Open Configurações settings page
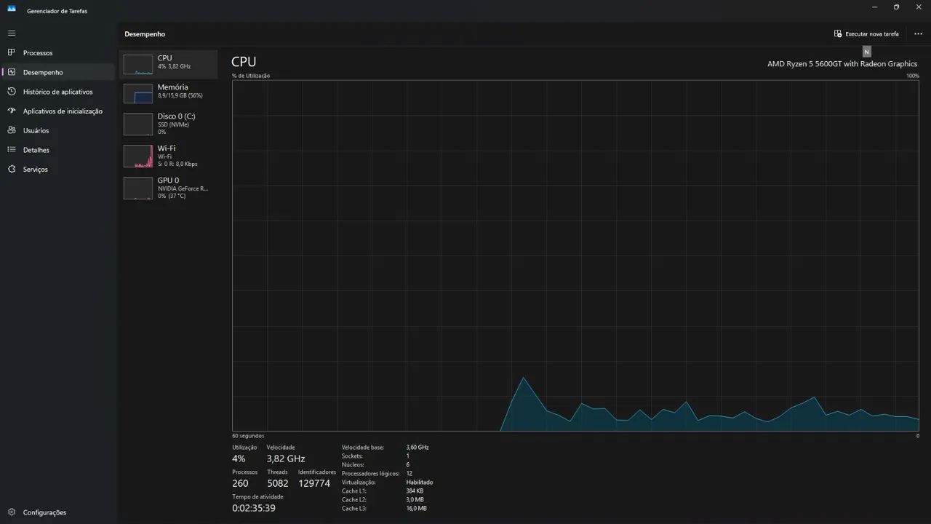This screenshot has width=931, height=524. tap(58, 512)
